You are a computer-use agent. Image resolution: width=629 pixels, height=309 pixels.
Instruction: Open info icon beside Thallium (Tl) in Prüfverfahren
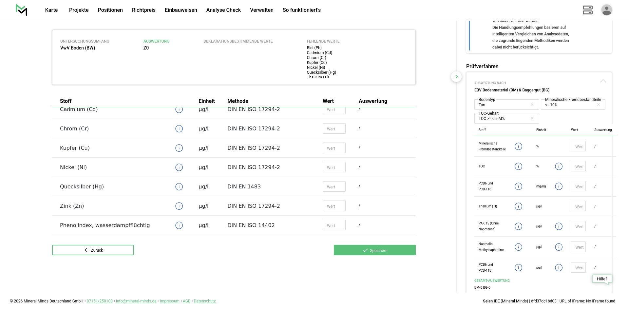(x=518, y=206)
